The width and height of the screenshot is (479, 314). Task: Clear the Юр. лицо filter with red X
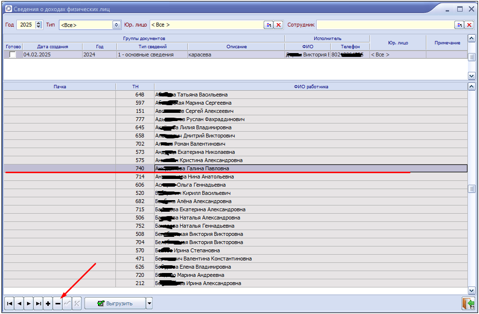click(279, 25)
